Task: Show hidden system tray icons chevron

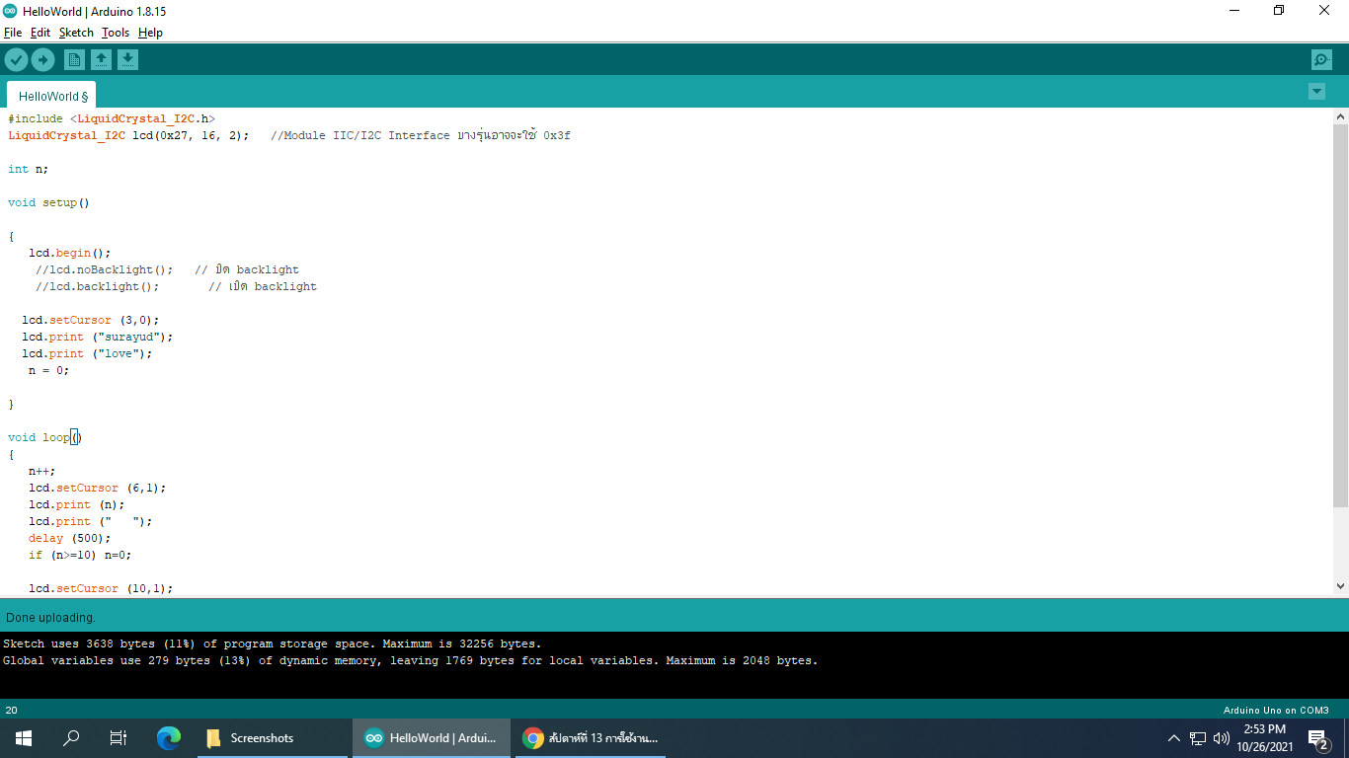Action: [x=1173, y=737]
